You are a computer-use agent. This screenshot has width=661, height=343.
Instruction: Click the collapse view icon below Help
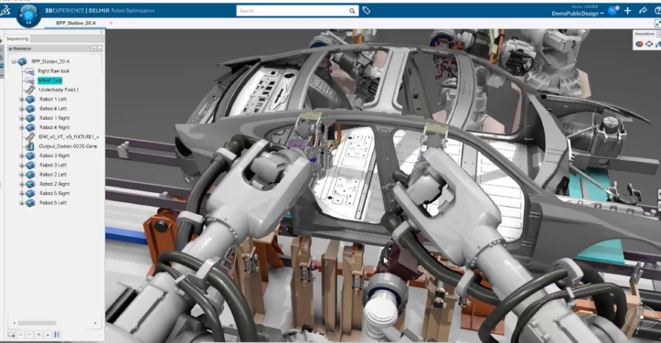click(x=657, y=23)
